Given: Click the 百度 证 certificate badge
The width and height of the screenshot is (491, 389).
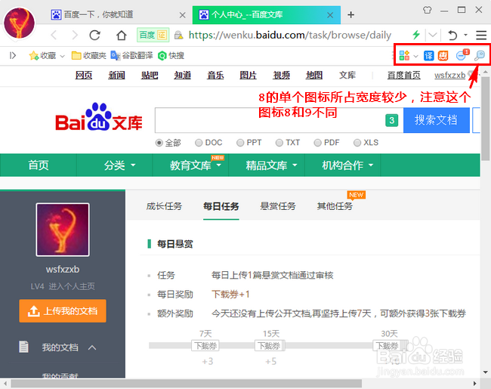Looking at the screenshot, I should 153,35.
